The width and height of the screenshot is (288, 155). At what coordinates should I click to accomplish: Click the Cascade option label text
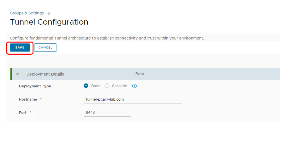(x=119, y=86)
